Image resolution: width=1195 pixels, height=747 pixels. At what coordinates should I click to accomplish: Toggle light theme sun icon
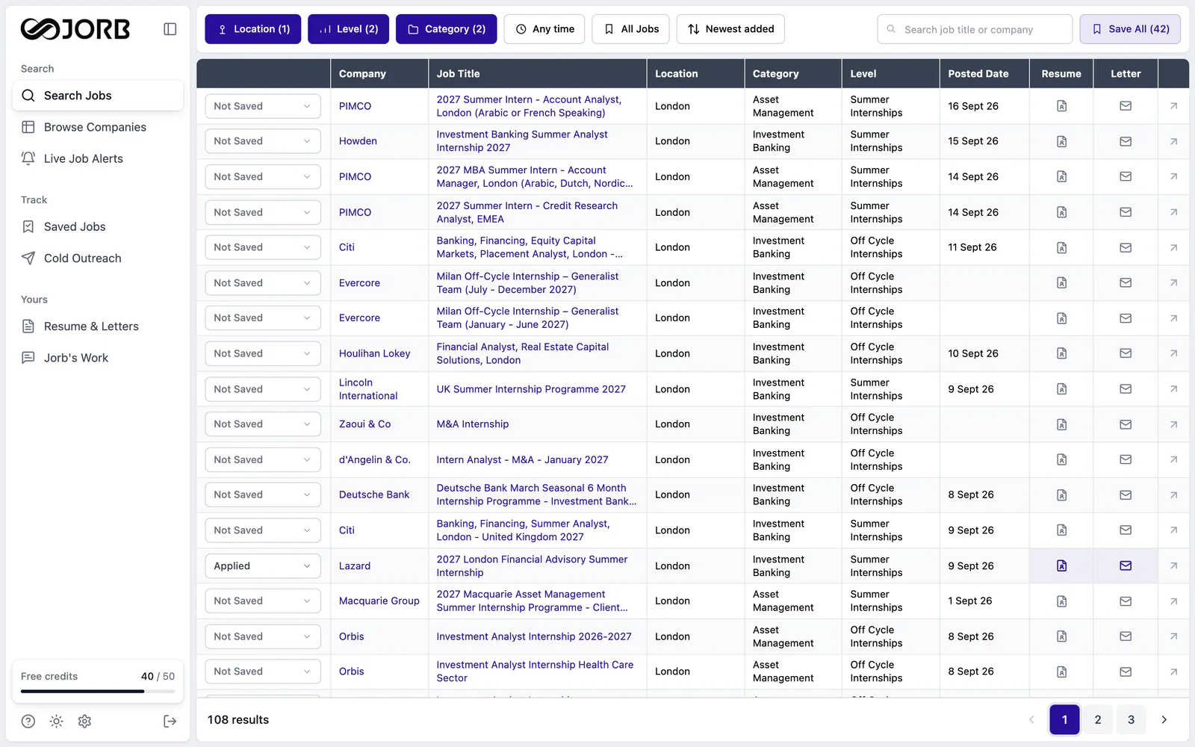57,721
